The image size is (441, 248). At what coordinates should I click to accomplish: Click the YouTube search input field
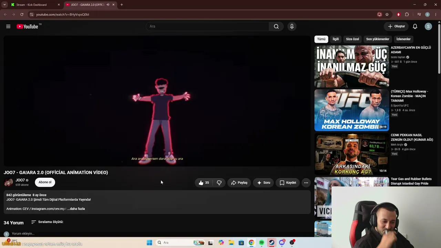(208, 27)
